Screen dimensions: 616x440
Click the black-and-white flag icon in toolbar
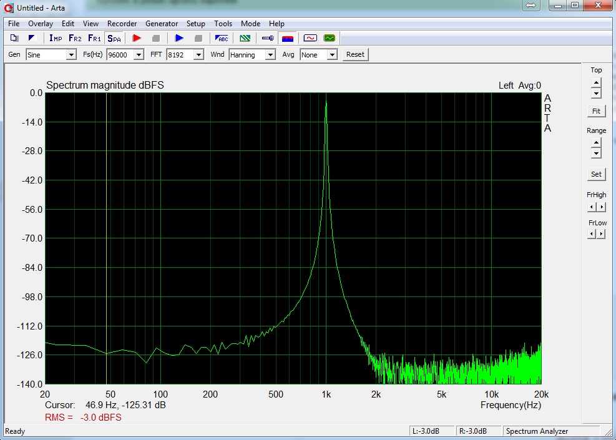pos(32,38)
